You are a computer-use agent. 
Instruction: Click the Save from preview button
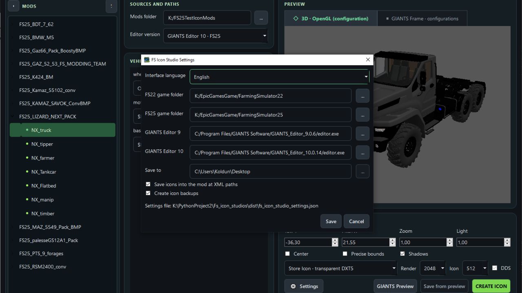pos(444,286)
